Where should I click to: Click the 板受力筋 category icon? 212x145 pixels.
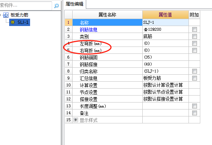[x=6, y=15]
